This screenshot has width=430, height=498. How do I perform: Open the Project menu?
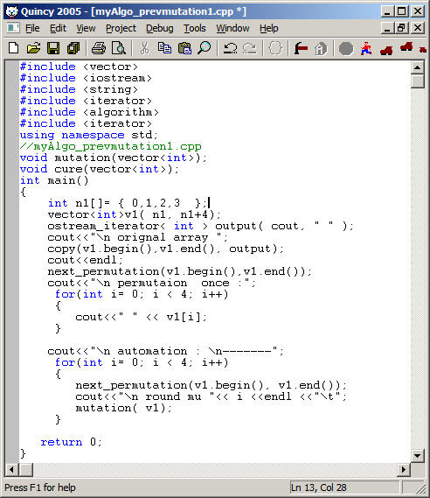point(121,28)
